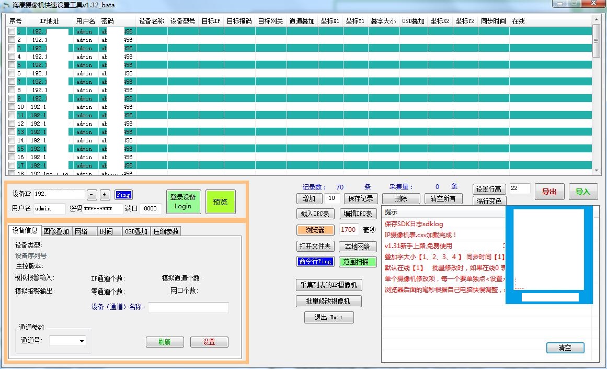The height and width of the screenshot is (369, 607).
Task: Click the 打开文件夹 open folder button
Action: (315, 246)
